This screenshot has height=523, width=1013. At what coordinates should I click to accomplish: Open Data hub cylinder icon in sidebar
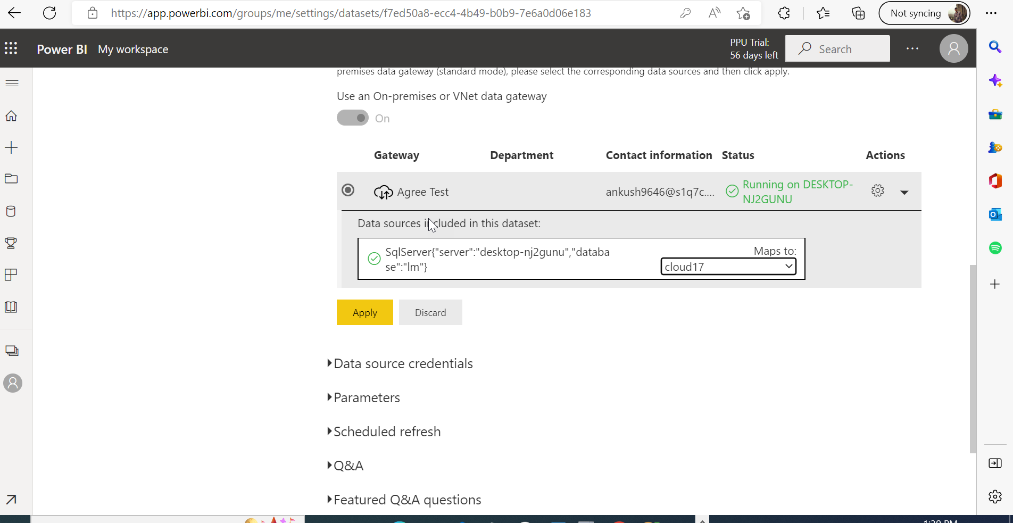pyautogui.click(x=11, y=211)
